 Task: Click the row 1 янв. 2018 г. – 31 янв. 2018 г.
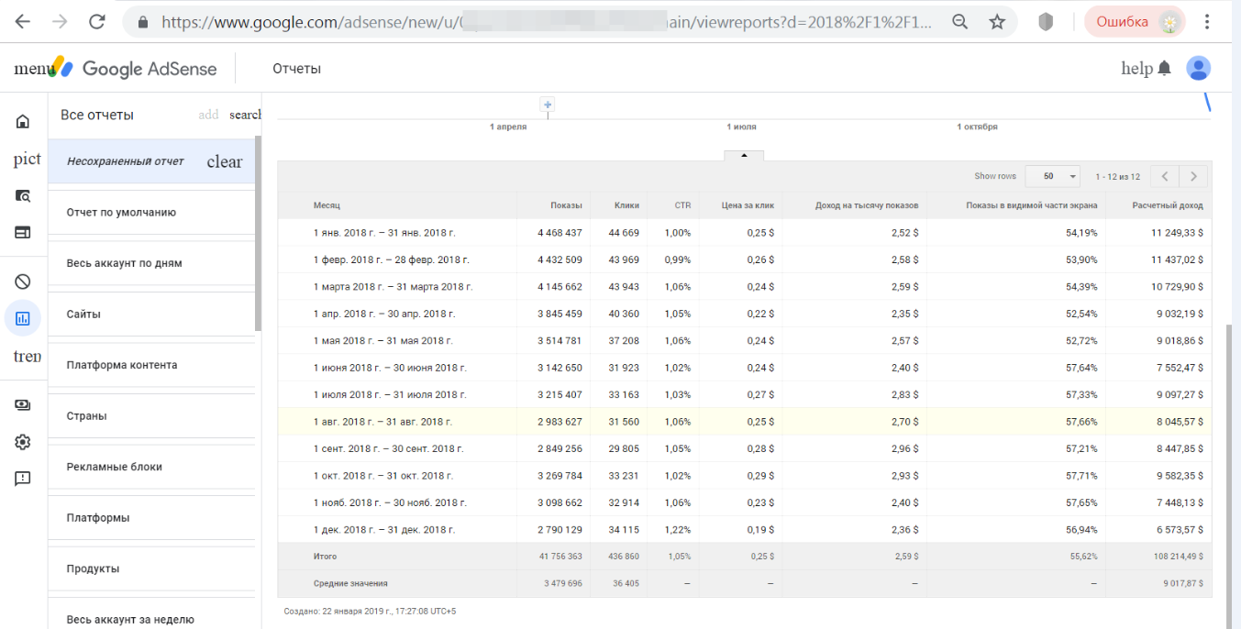[x=744, y=232]
